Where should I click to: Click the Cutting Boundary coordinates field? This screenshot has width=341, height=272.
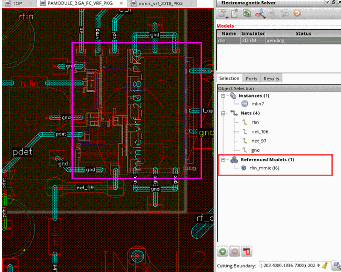click(x=289, y=265)
